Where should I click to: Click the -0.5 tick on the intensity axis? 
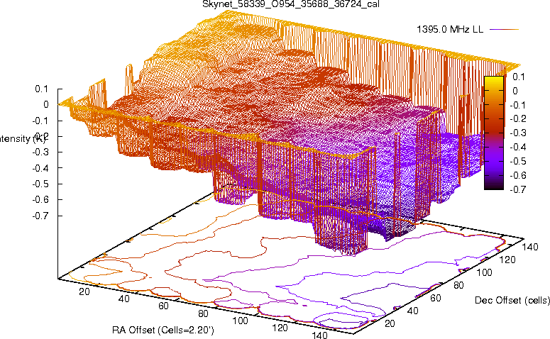(40, 184)
